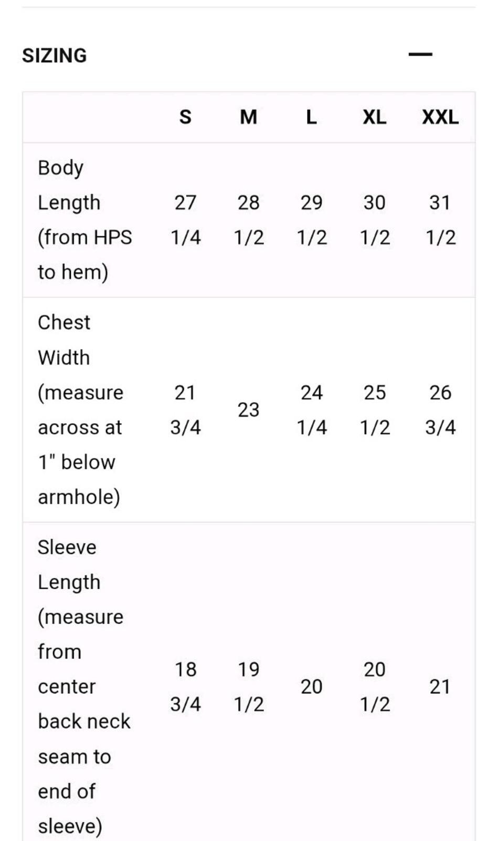Click the Chest Width row label

[x=81, y=409]
